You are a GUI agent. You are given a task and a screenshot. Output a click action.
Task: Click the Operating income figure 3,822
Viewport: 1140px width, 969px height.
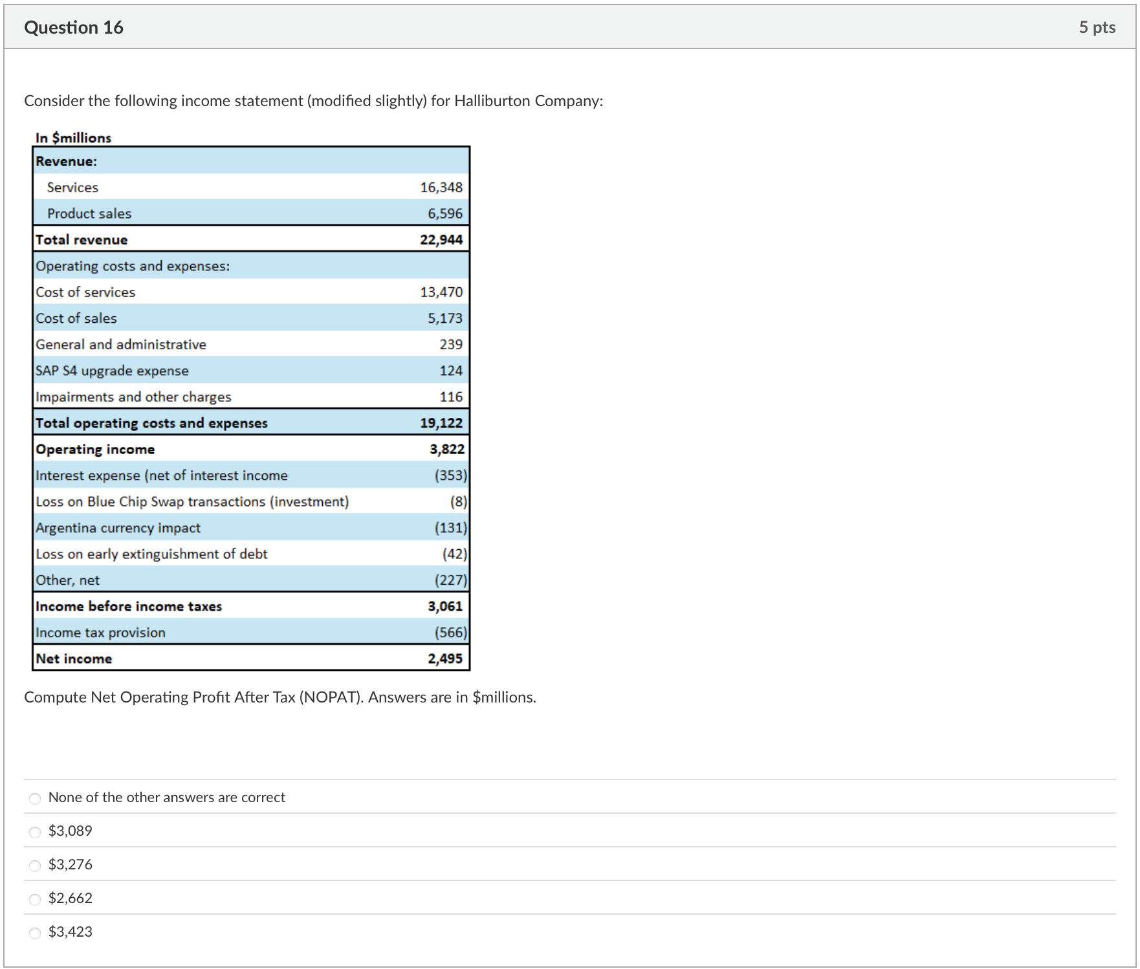pyautogui.click(x=446, y=449)
